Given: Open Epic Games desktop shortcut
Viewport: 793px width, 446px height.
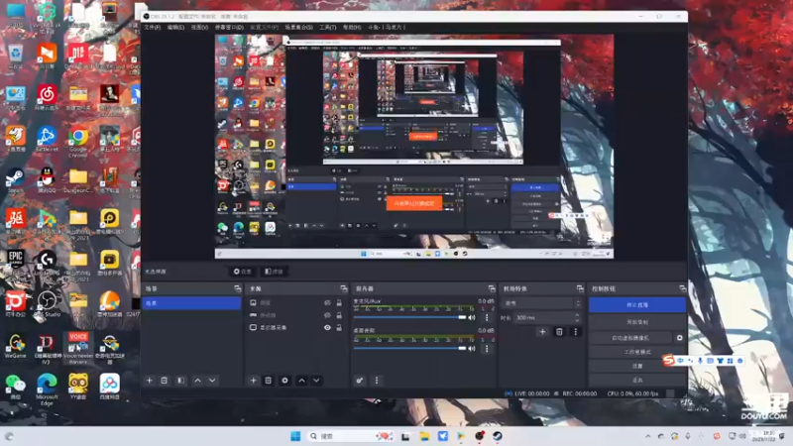Looking at the screenshot, I should [x=15, y=263].
